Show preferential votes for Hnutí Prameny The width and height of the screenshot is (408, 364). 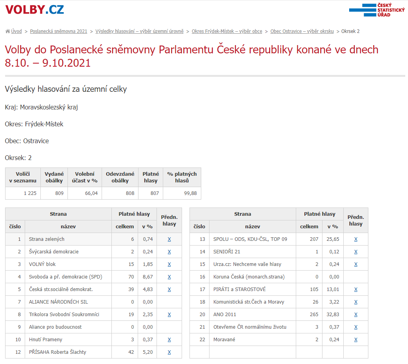click(x=169, y=340)
